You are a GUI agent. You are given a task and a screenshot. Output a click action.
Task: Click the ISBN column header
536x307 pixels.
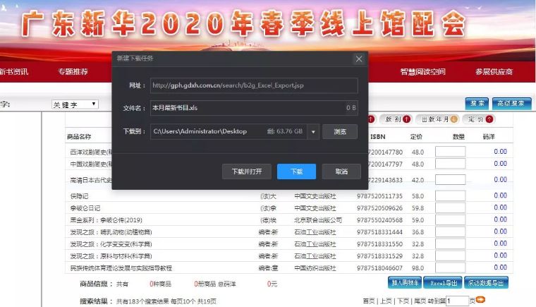378,136
